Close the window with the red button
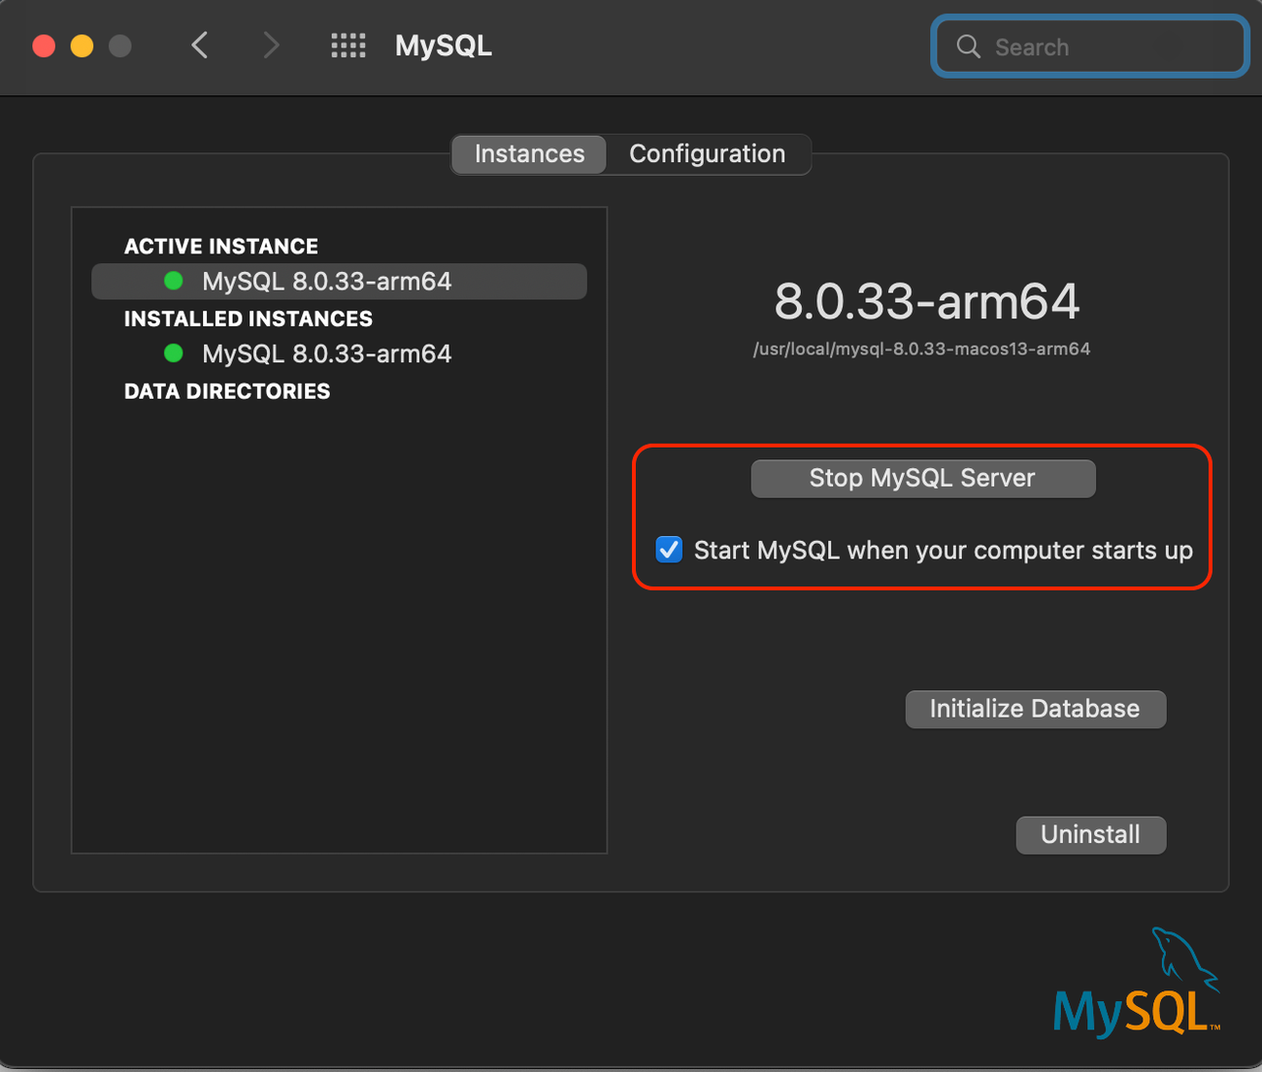 (44, 46)
